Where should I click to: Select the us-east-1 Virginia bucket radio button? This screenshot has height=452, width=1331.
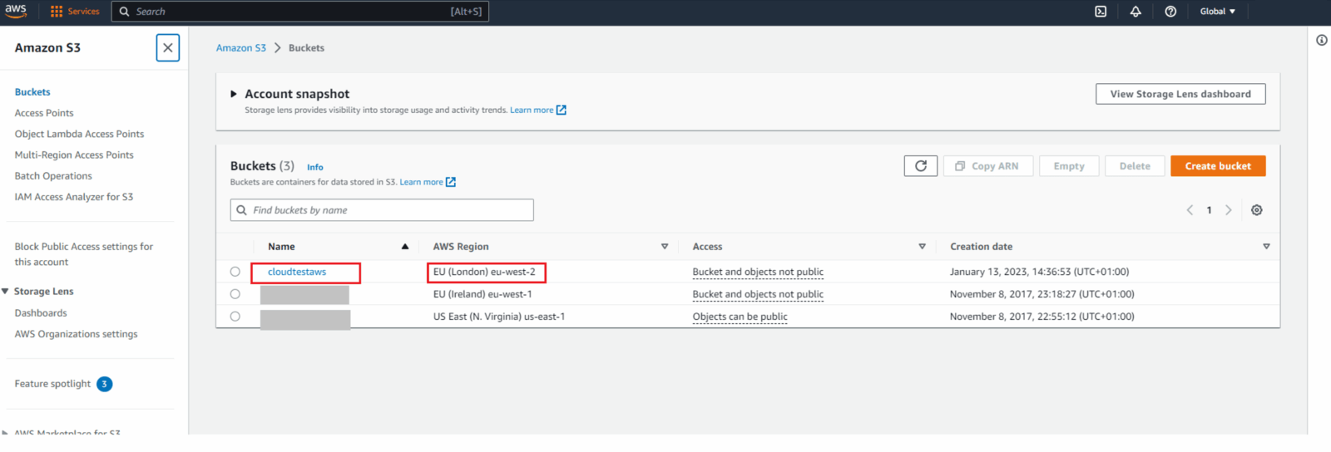click(x=235, y=317)
